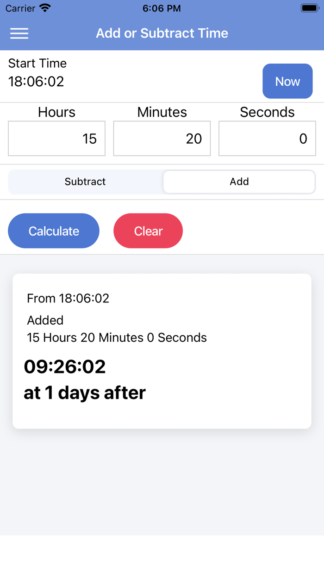Image resolution: width=324 pixels, height=577 pixels.
Task: Click the 'From 18:06:02' result text
Action: 68,298
